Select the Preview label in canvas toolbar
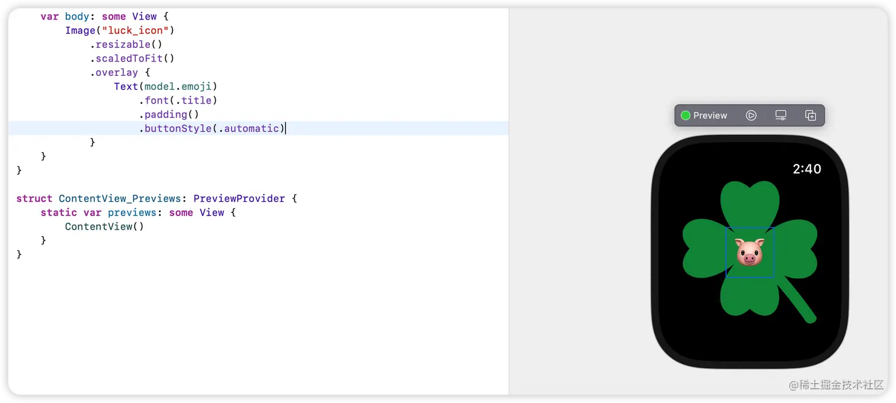896x403 pixels. tap(710, 115)
